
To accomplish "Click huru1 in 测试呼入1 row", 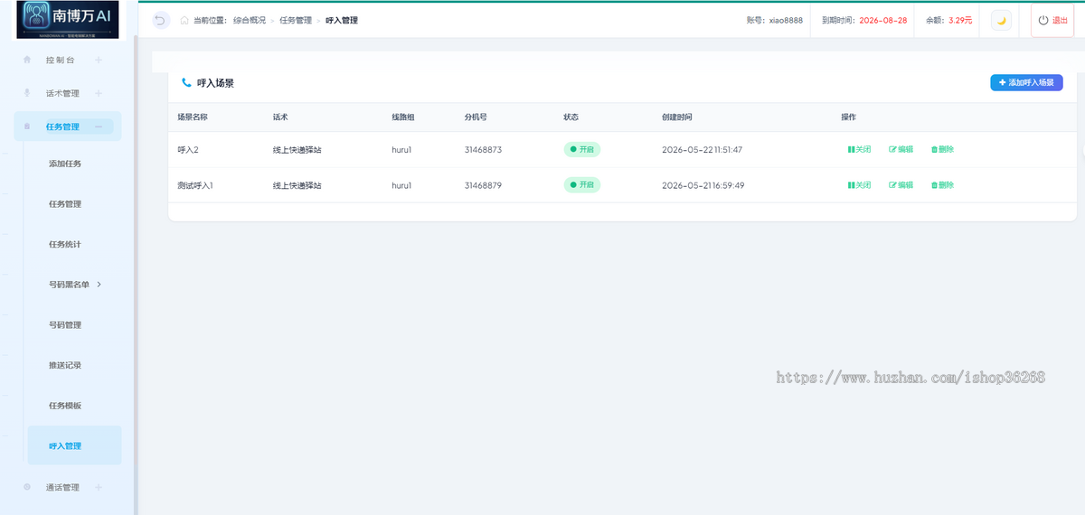I will [x=401, y=184].
